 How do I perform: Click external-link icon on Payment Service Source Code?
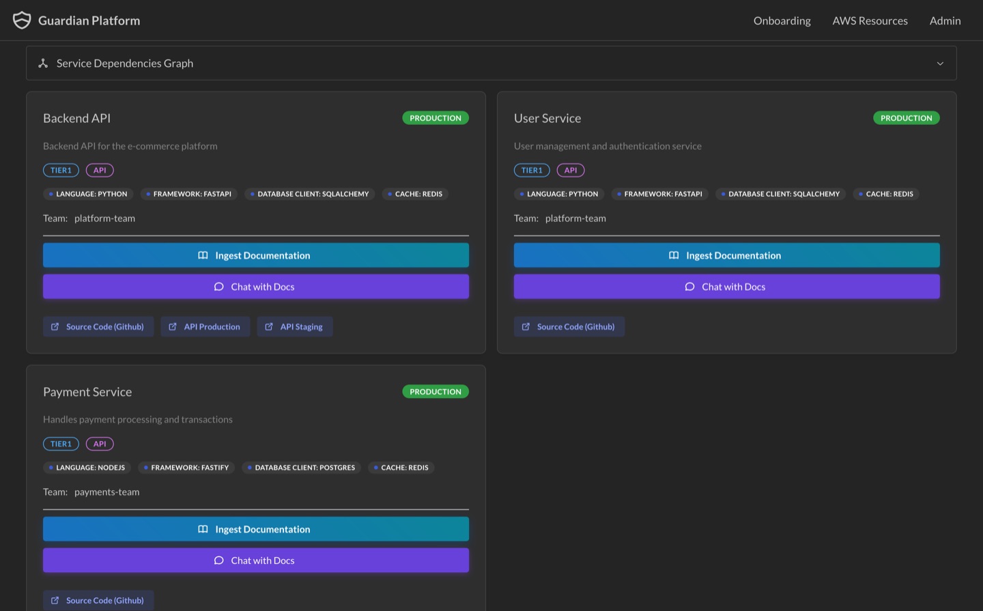click(55, 601)
